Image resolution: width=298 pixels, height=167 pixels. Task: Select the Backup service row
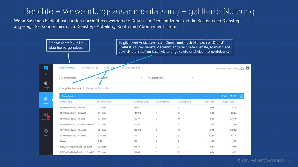tap(152, 141)
